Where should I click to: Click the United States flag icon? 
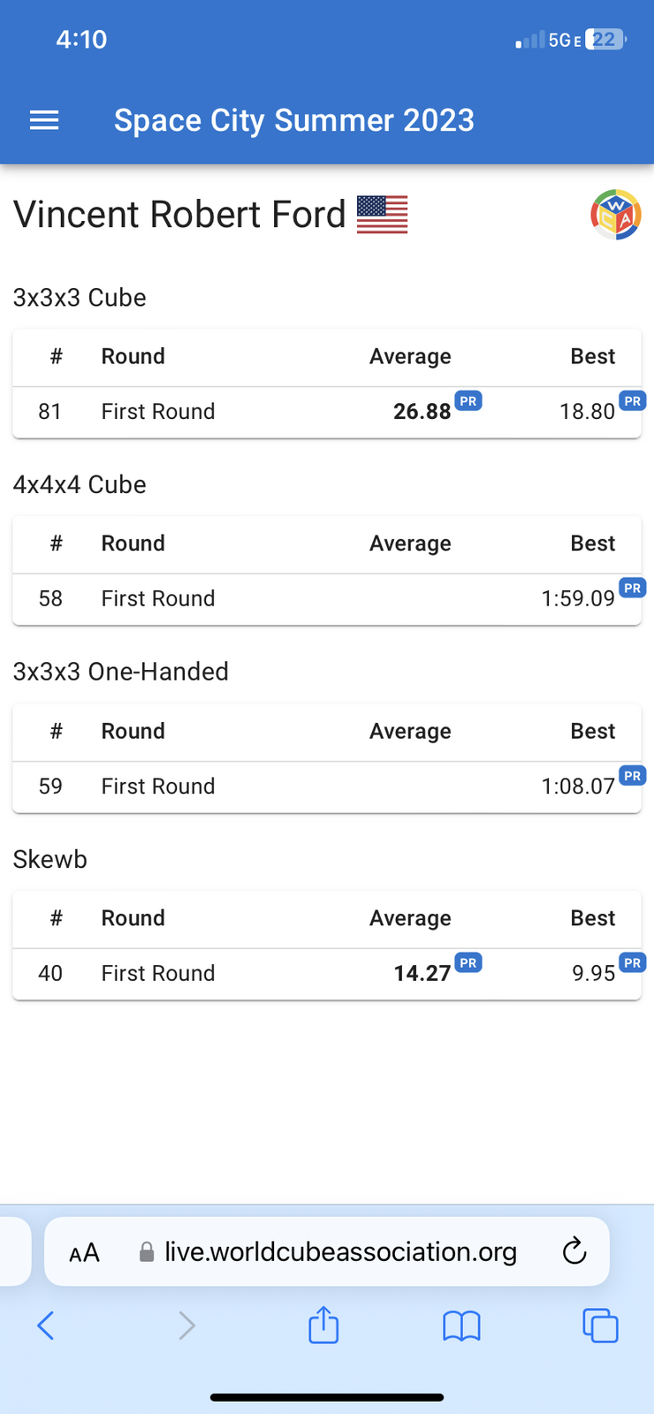tap(383, 215)
